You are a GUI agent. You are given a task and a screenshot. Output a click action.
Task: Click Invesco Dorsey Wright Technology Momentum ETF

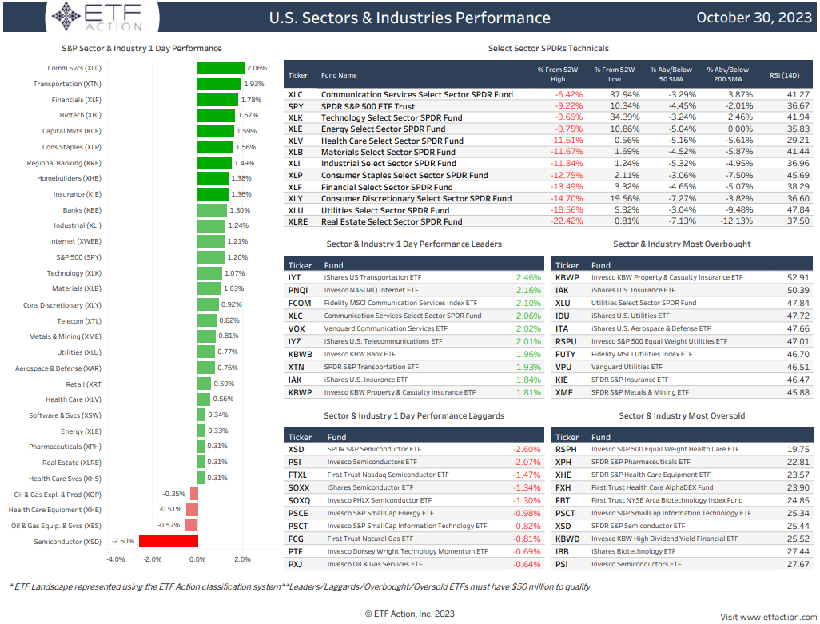408,552
